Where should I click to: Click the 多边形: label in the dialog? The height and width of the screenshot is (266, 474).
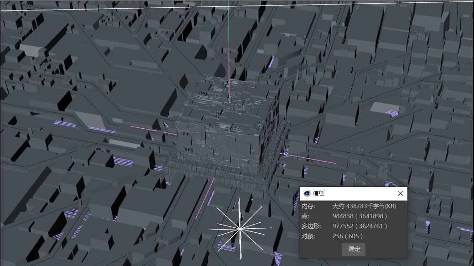tap(311, 226)
